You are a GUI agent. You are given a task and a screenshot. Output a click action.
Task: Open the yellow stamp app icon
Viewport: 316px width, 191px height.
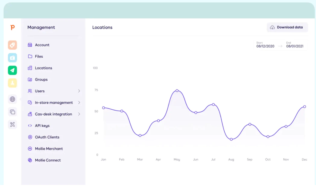[x=12, y=83]
